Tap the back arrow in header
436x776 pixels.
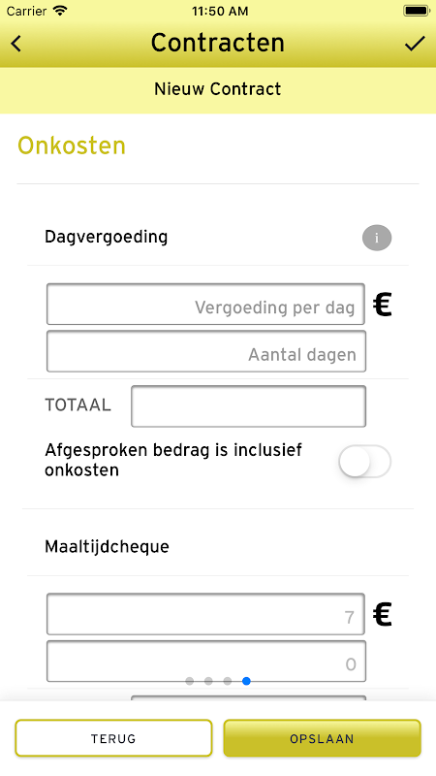[16, 44]
